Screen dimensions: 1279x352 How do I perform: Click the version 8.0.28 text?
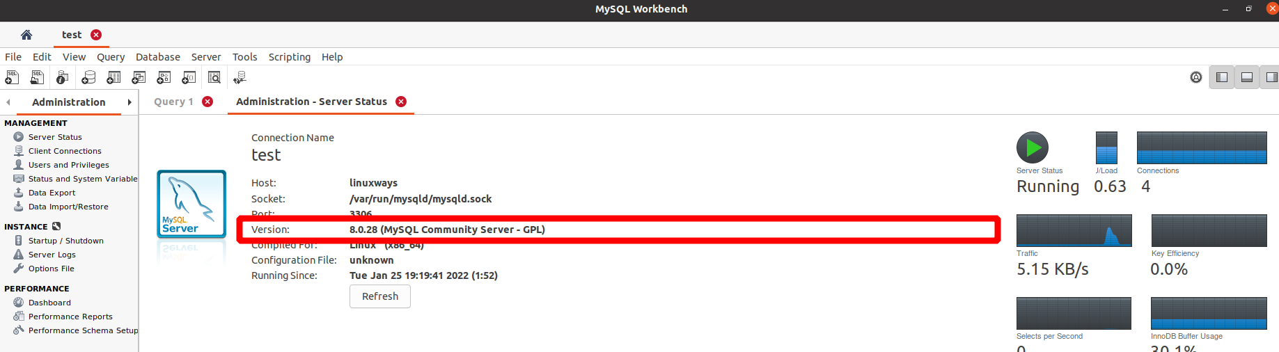point(447,230)
